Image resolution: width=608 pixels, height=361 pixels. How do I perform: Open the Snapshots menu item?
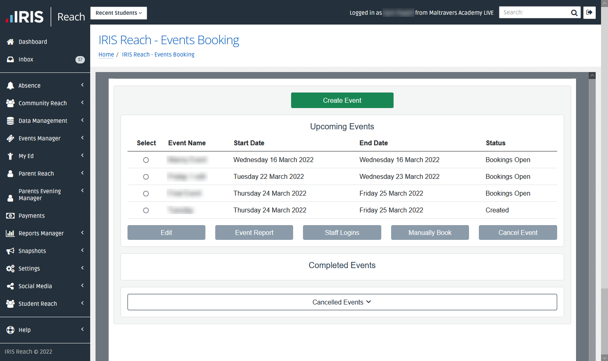(x=45, y=251)
